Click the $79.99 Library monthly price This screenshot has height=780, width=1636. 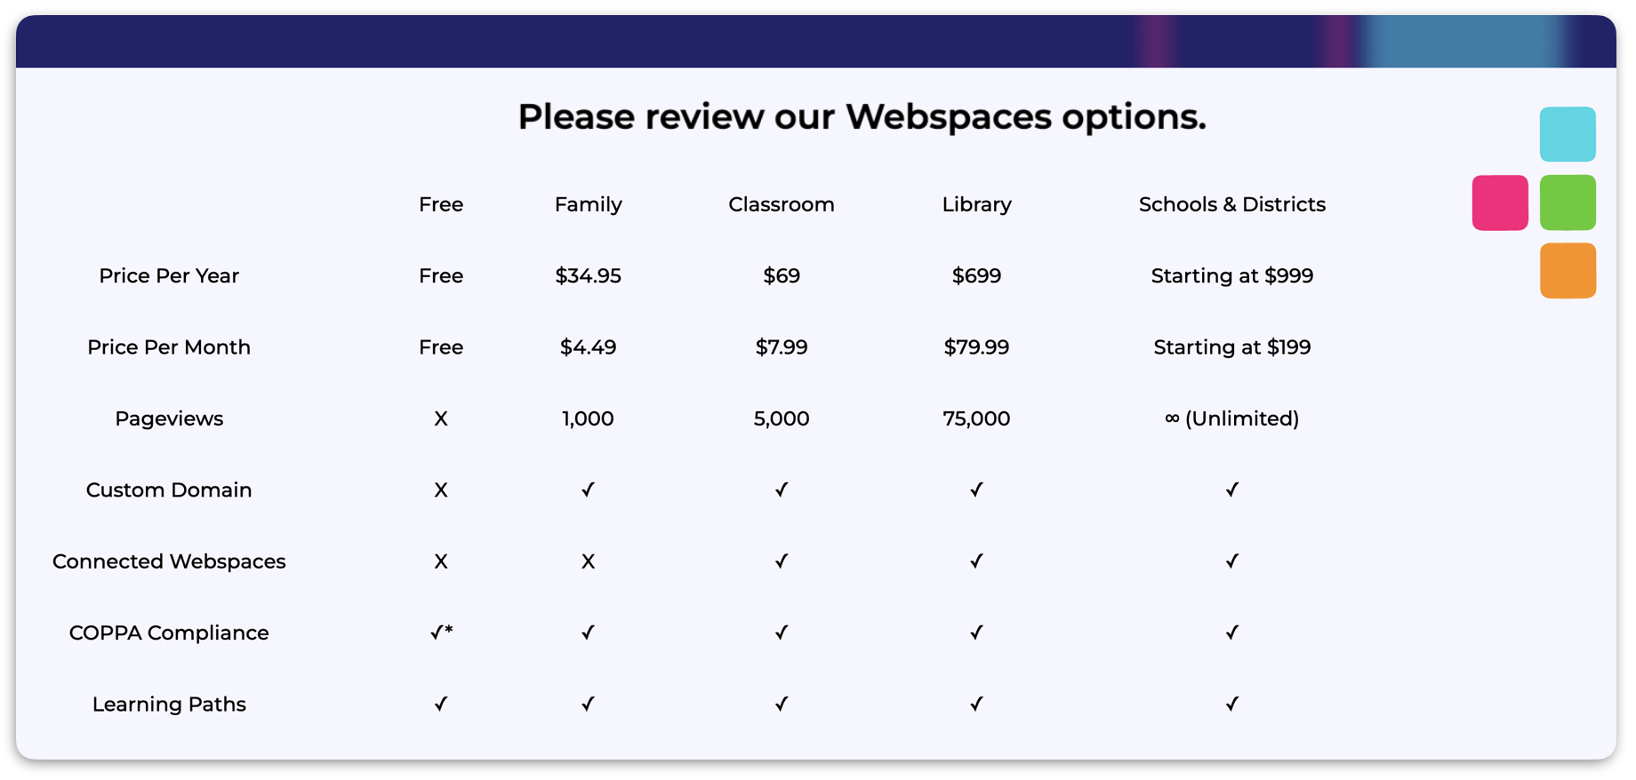click(x=976, y=347)
